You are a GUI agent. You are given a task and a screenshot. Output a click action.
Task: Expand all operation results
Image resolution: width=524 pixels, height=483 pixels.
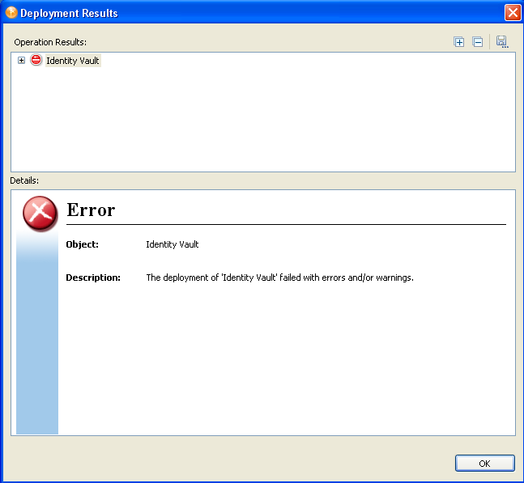click(x=459, y=42)
